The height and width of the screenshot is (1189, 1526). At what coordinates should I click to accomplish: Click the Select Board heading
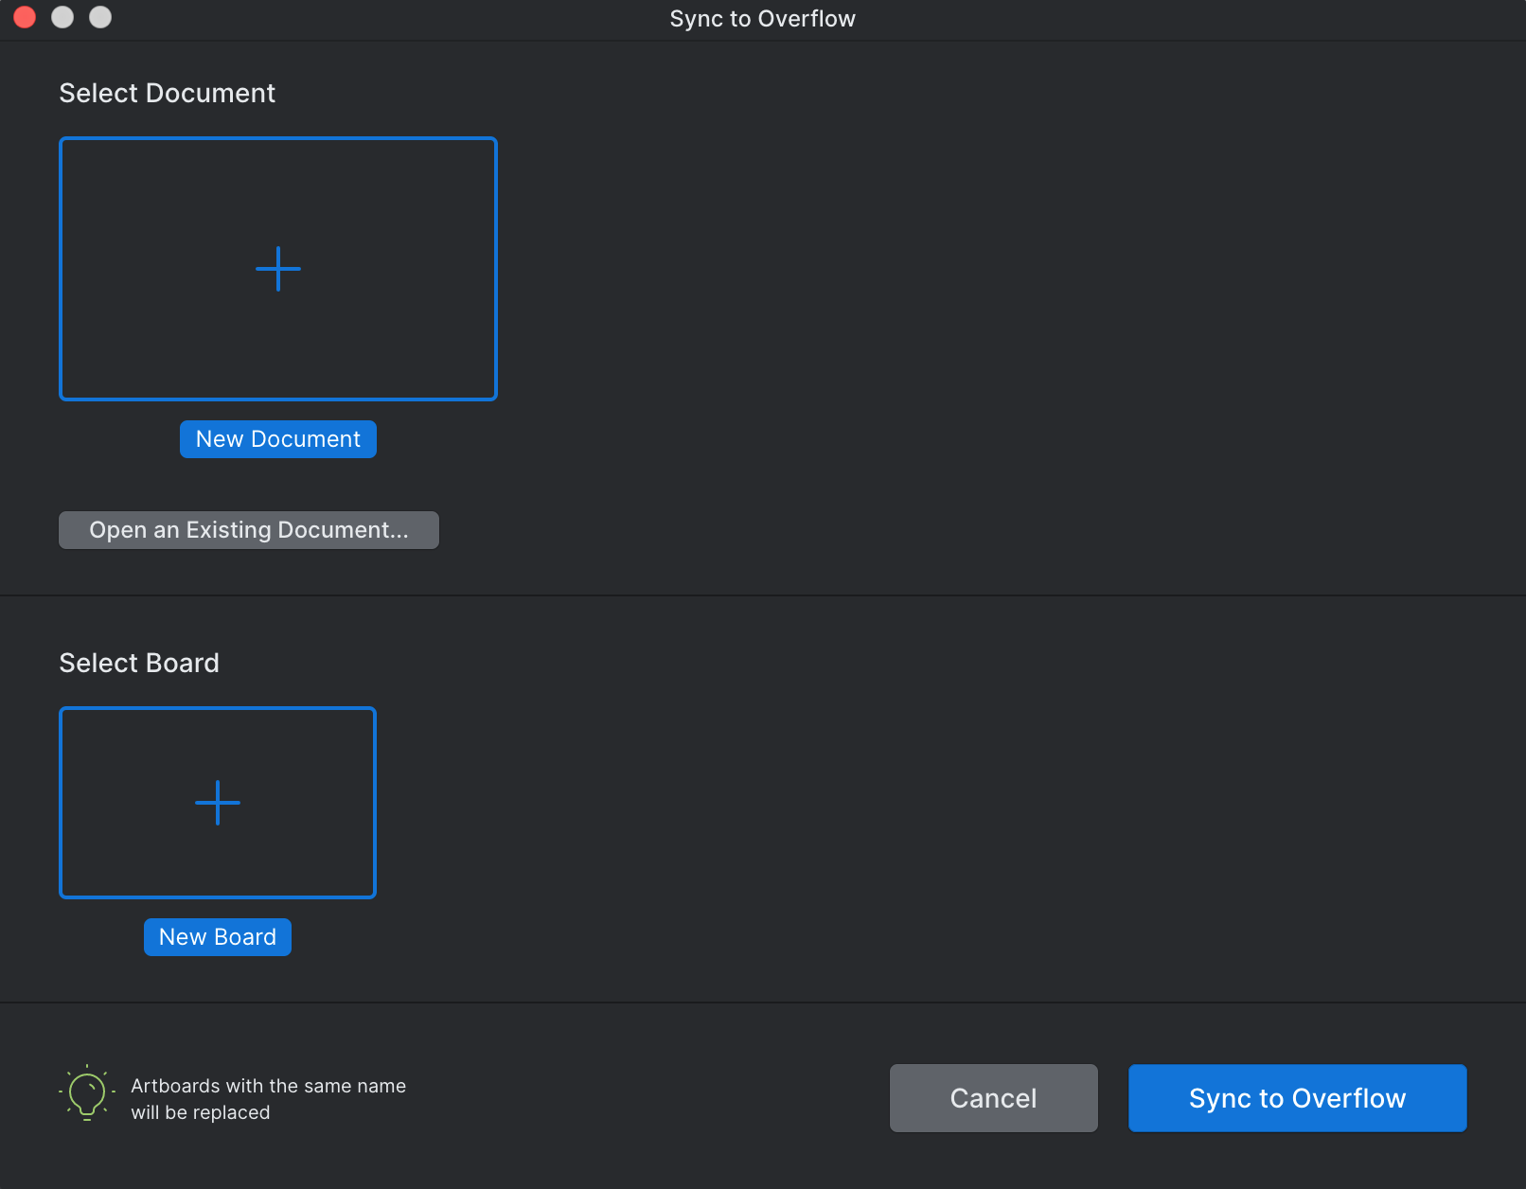tap(139, 663)
